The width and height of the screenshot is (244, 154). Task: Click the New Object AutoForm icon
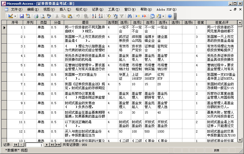159,16
